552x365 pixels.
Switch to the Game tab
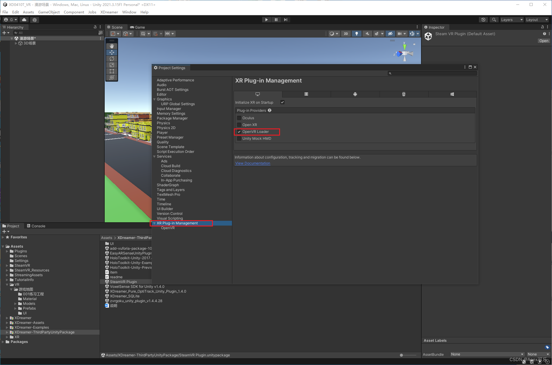tap(137, 27)
